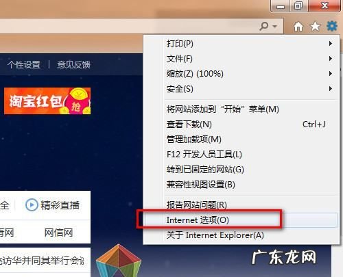Expand the 缩放(Z) submenu arrow
Screen dimensions: 343x277
330,73
